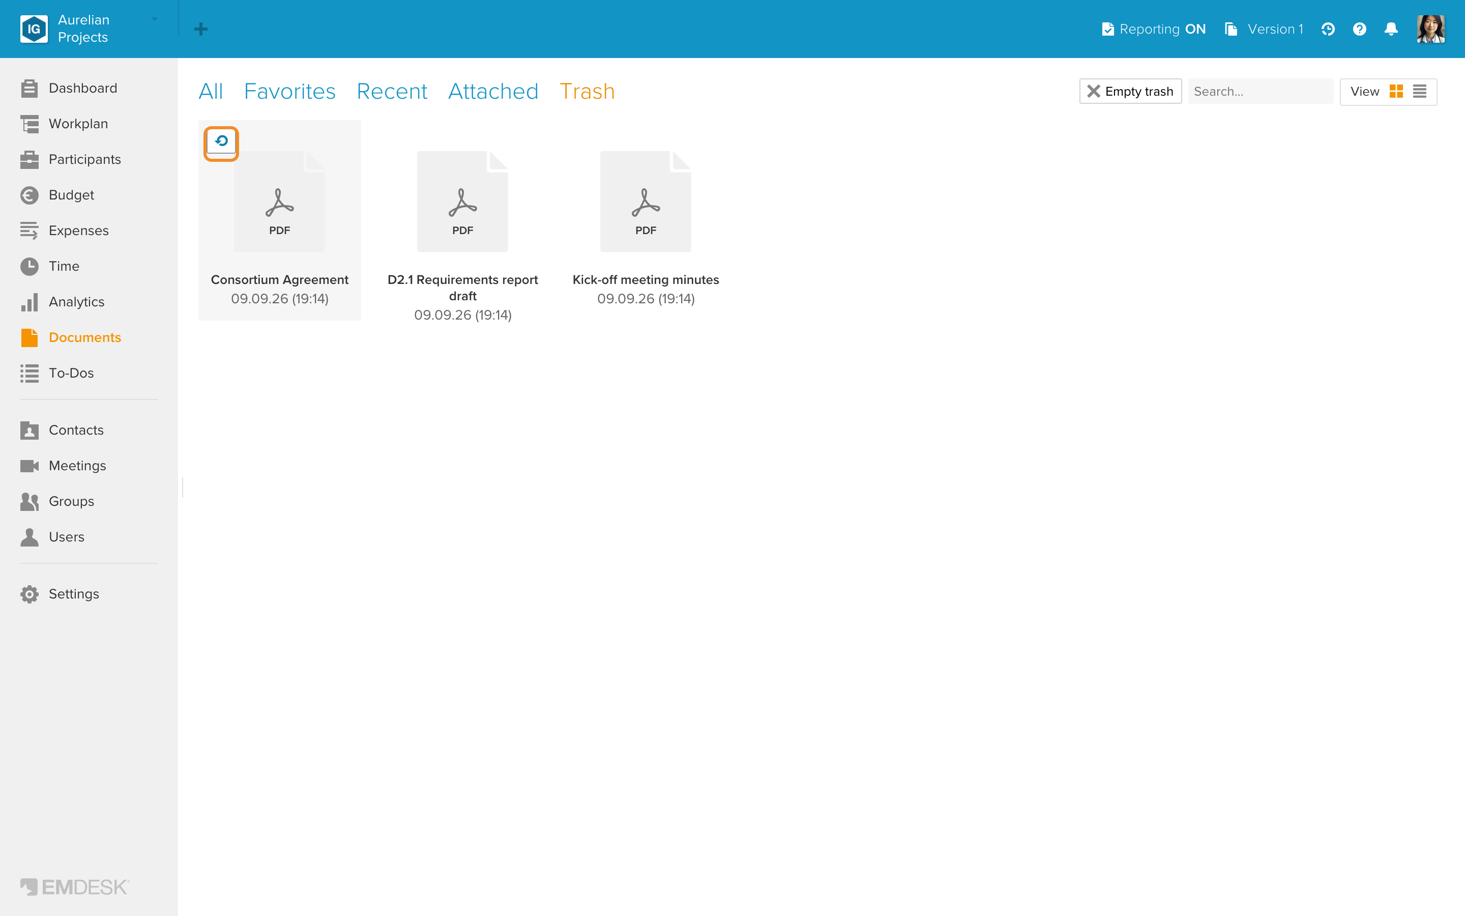Click the Analytics bar chart icon

point(29,302)
